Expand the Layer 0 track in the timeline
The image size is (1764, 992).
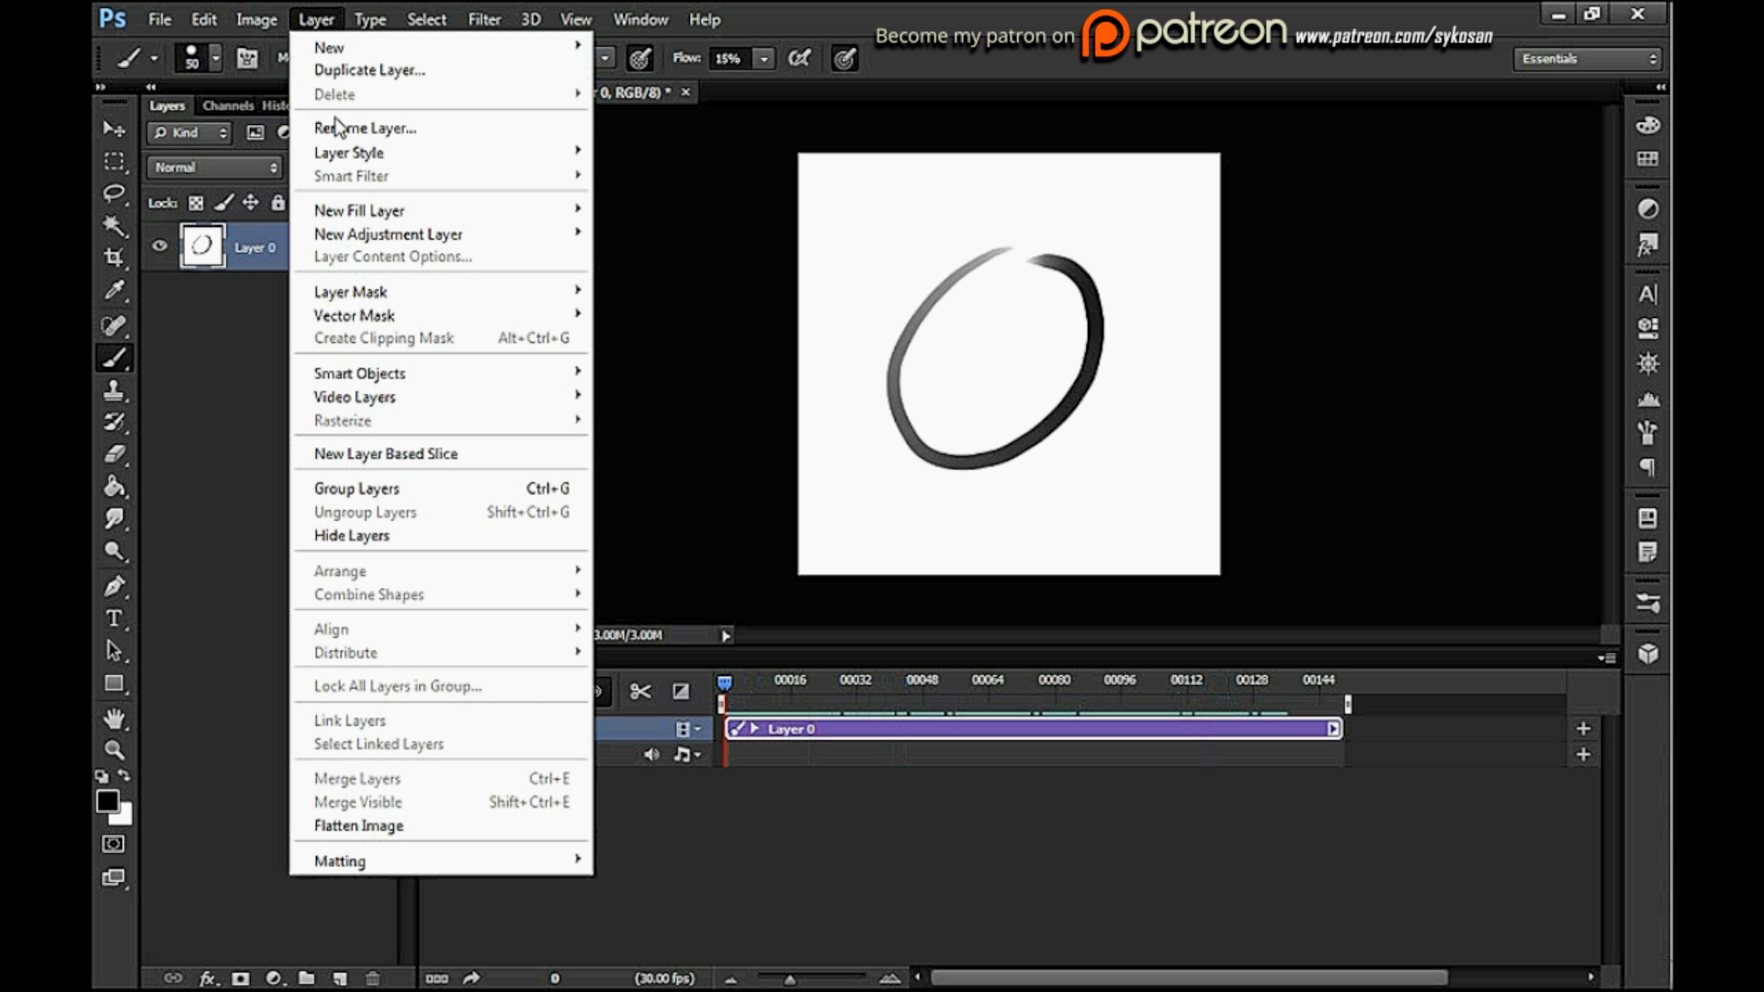pyautogui.click(x=755, y=727)
